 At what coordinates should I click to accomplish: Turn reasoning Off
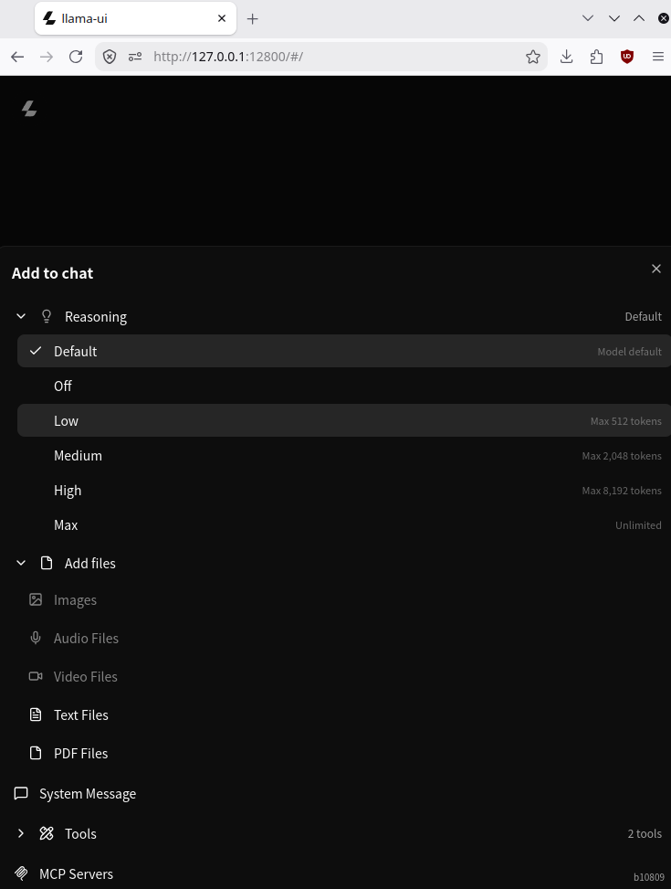click(x=344, y=386)
